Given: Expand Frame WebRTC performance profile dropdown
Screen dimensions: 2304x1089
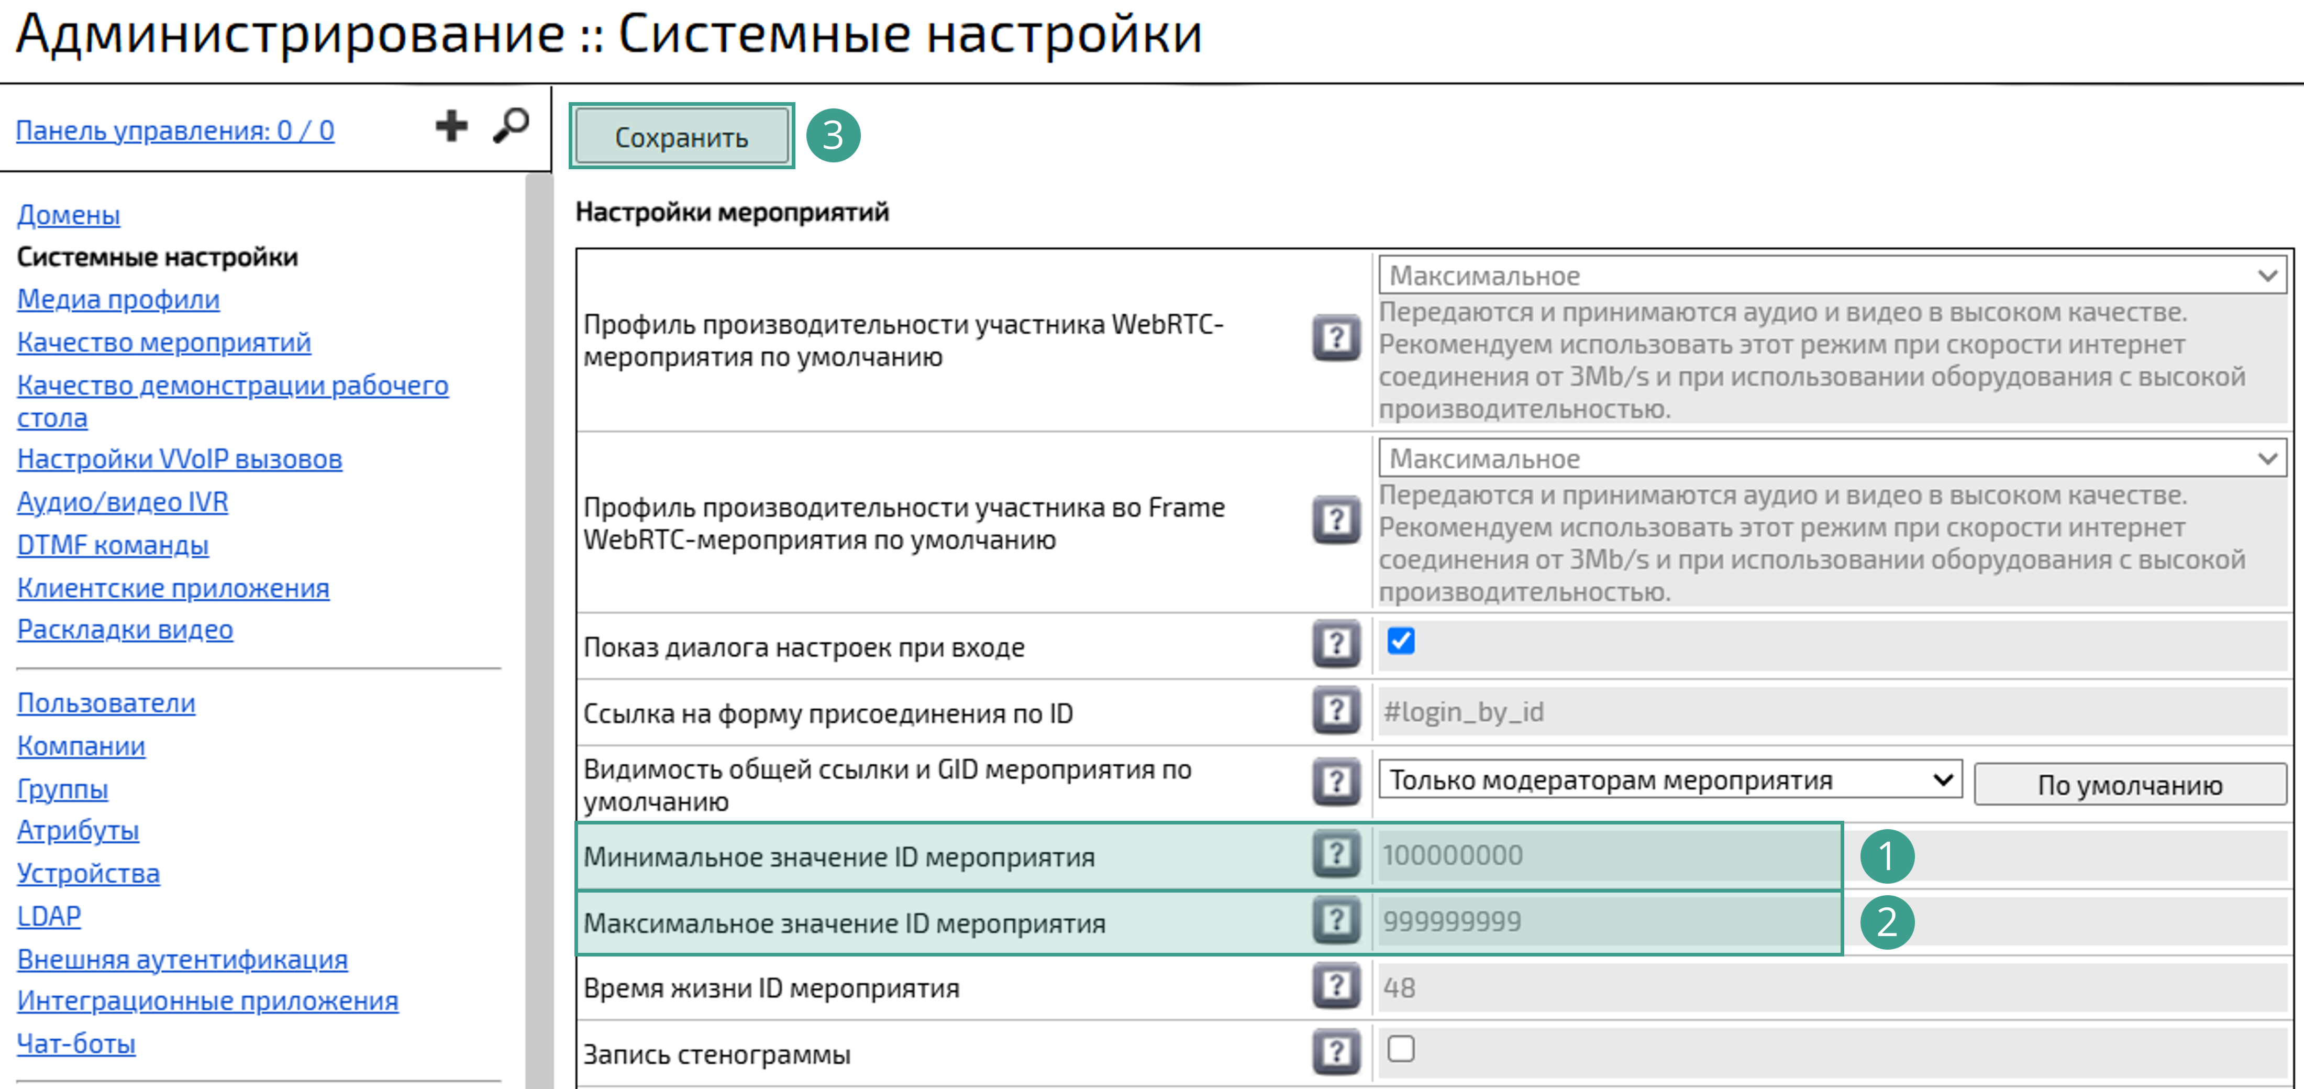Looking at the screenshot, I should coord(1832,459).
